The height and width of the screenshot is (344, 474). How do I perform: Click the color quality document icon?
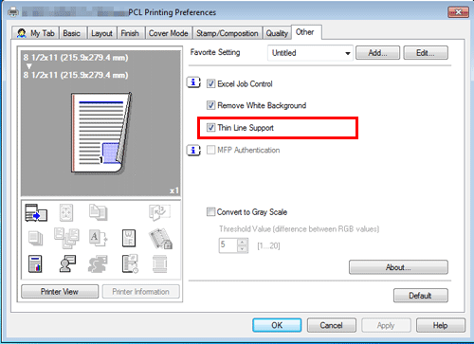click(x=35, y=263)
